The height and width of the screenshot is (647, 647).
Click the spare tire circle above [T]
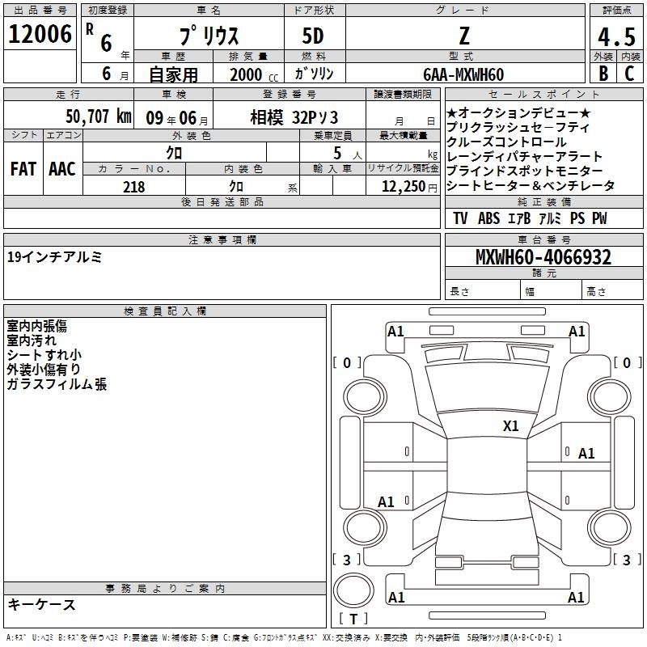(x=353, y=591)
